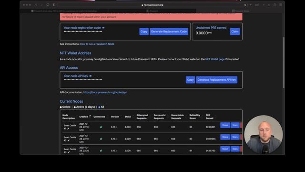
Task: Reveal the node registration code with eye icon
Action: tap(103, 28)
